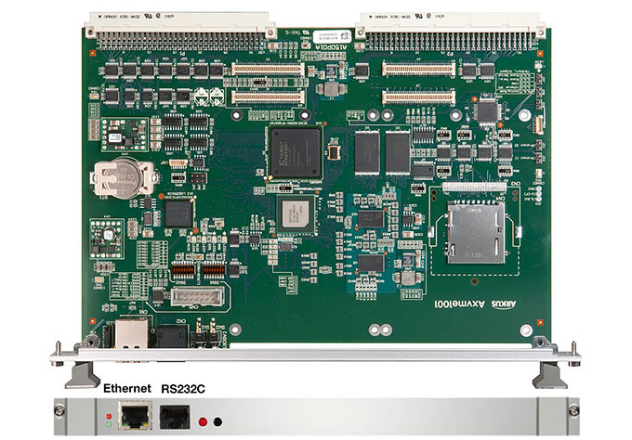Viewport: 632px width, 440px height.
Task: Click the black round button on panel
Action: pos(217,421)
